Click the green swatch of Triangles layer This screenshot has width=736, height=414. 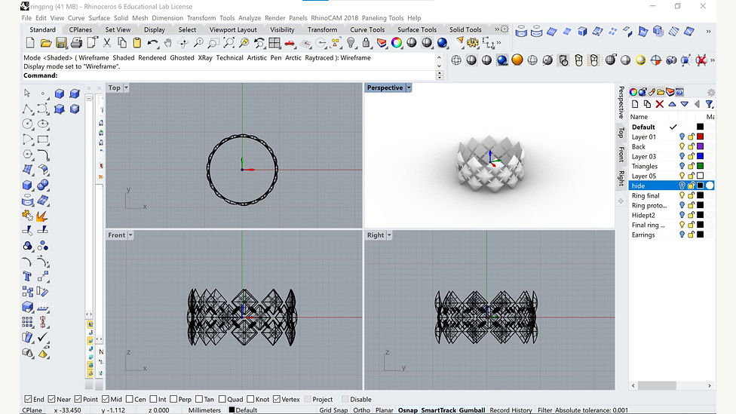coord(700,166)
